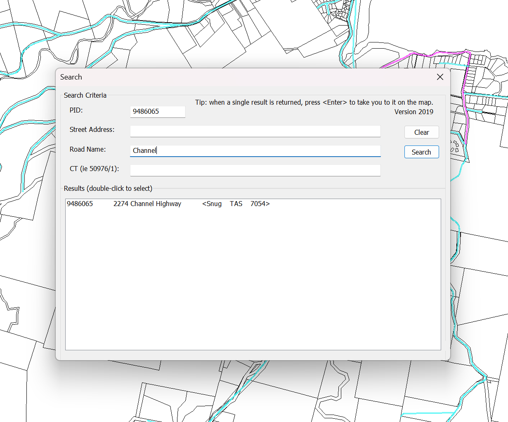
Task: Click the circular cluster of small lots on map
Action: (x=455, y=146)
